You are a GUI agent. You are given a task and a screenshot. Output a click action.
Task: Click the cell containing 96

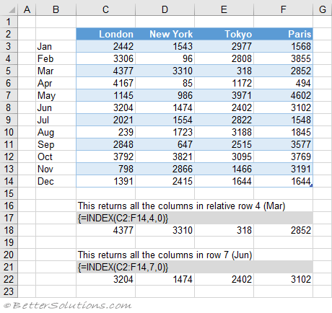point(165,58)
